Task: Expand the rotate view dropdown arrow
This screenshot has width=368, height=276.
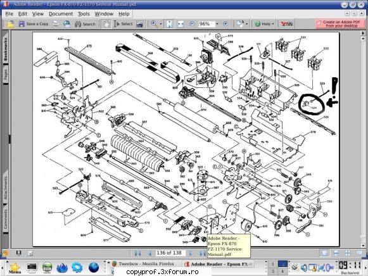Action: [246, 24]
